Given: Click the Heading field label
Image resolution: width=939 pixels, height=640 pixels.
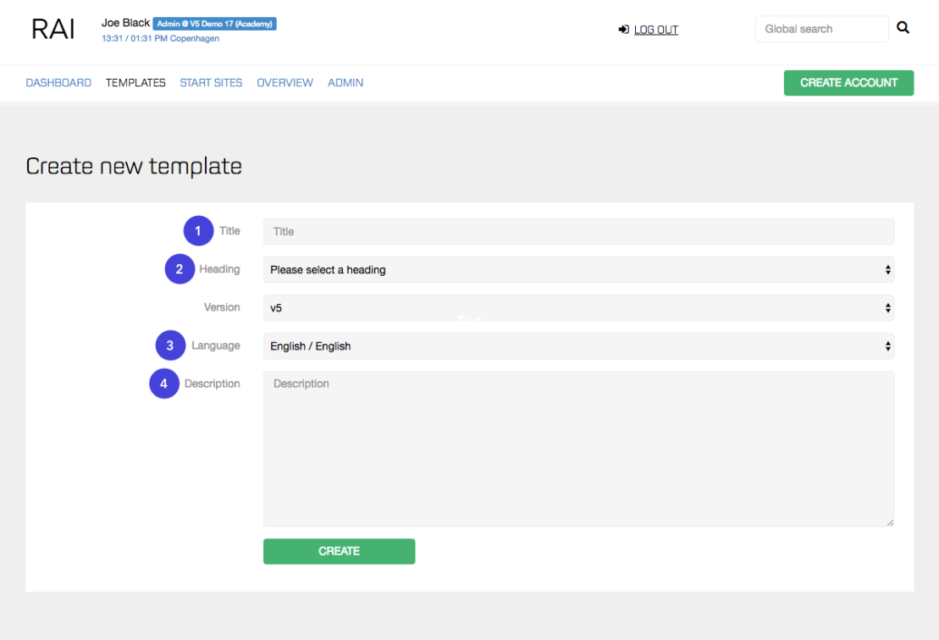Looking at the screenshot, I should 219,269.
